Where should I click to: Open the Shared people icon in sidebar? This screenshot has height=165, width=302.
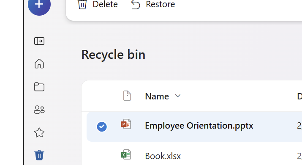click(x=39, y=110)
